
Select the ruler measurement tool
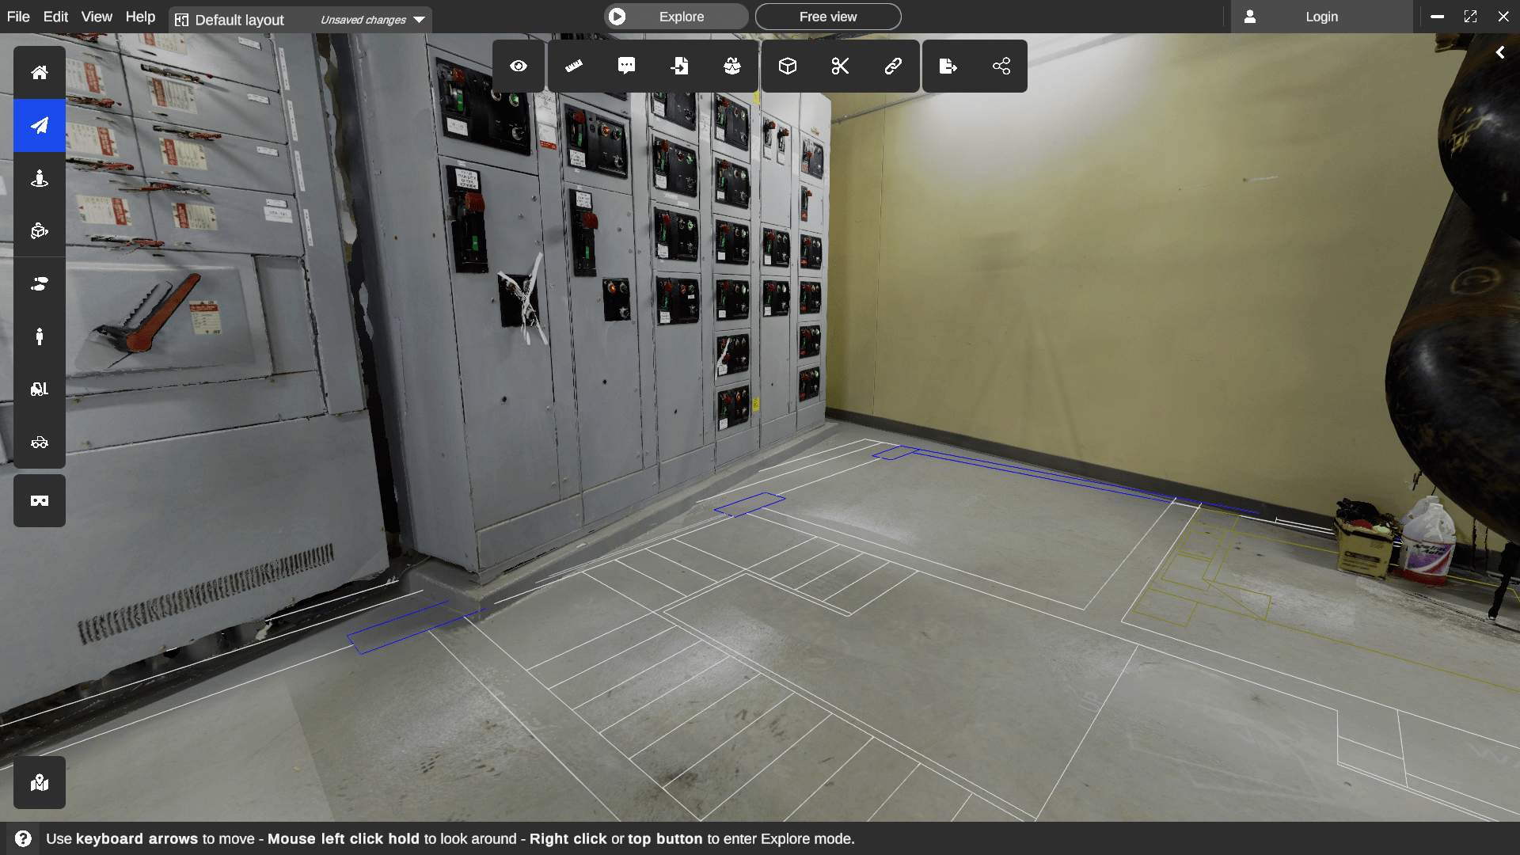tap(574, 66)
